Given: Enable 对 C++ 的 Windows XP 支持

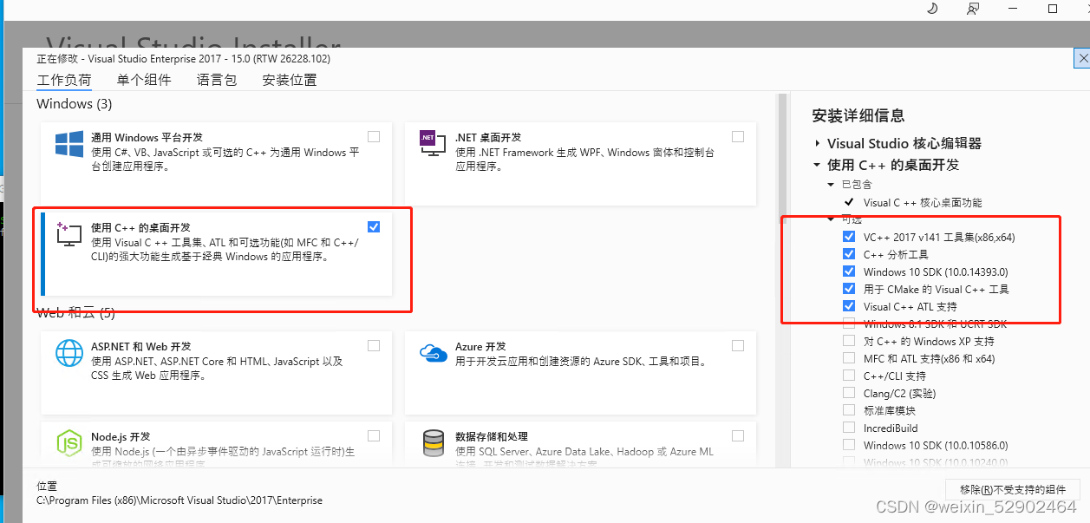Looking at the screenshot, I should tap(849, 341).
